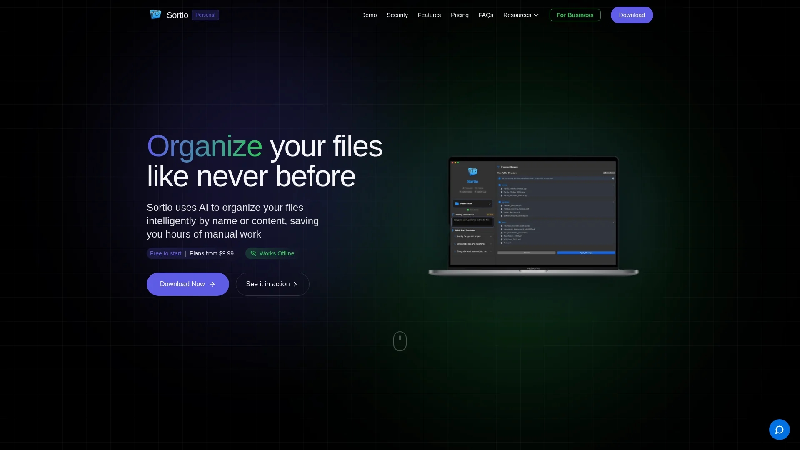Open the chat support bubble
800x450 pixels.
pyautogui.click(x=779, y=429)
